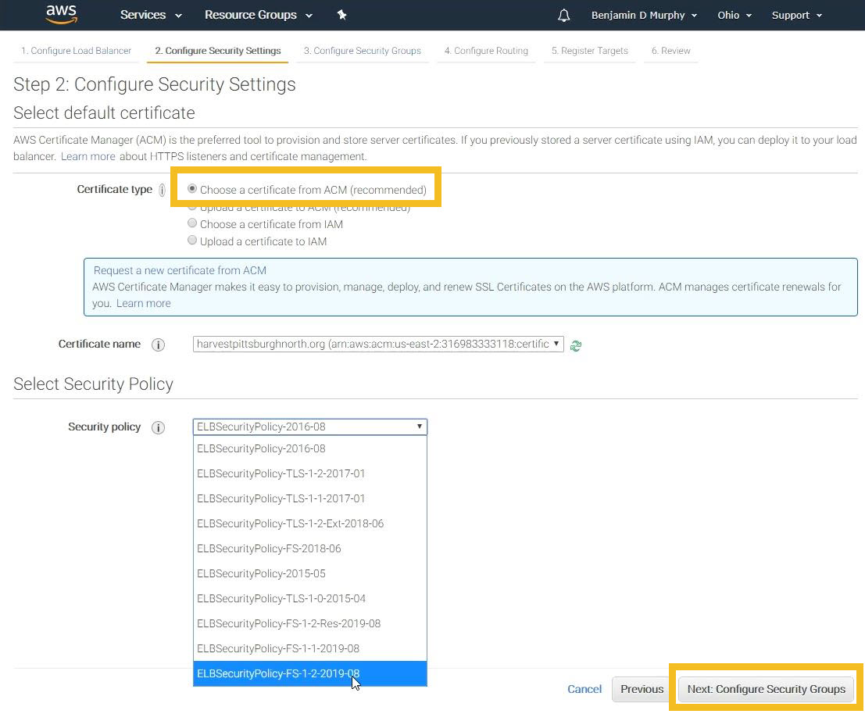The height and width of the screenshot is (714, 865).
Task: Open the Support dropdown menu
Action: pos(796,16)
